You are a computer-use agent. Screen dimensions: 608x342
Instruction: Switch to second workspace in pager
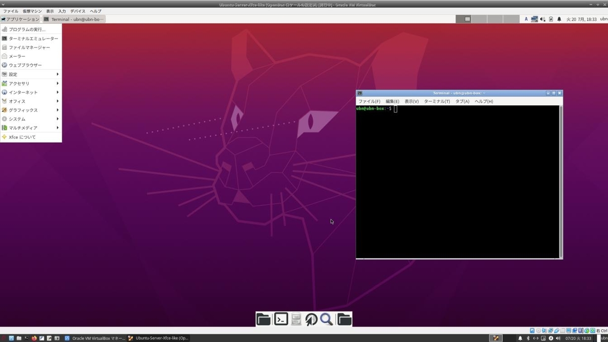click(x=479, y=19)
